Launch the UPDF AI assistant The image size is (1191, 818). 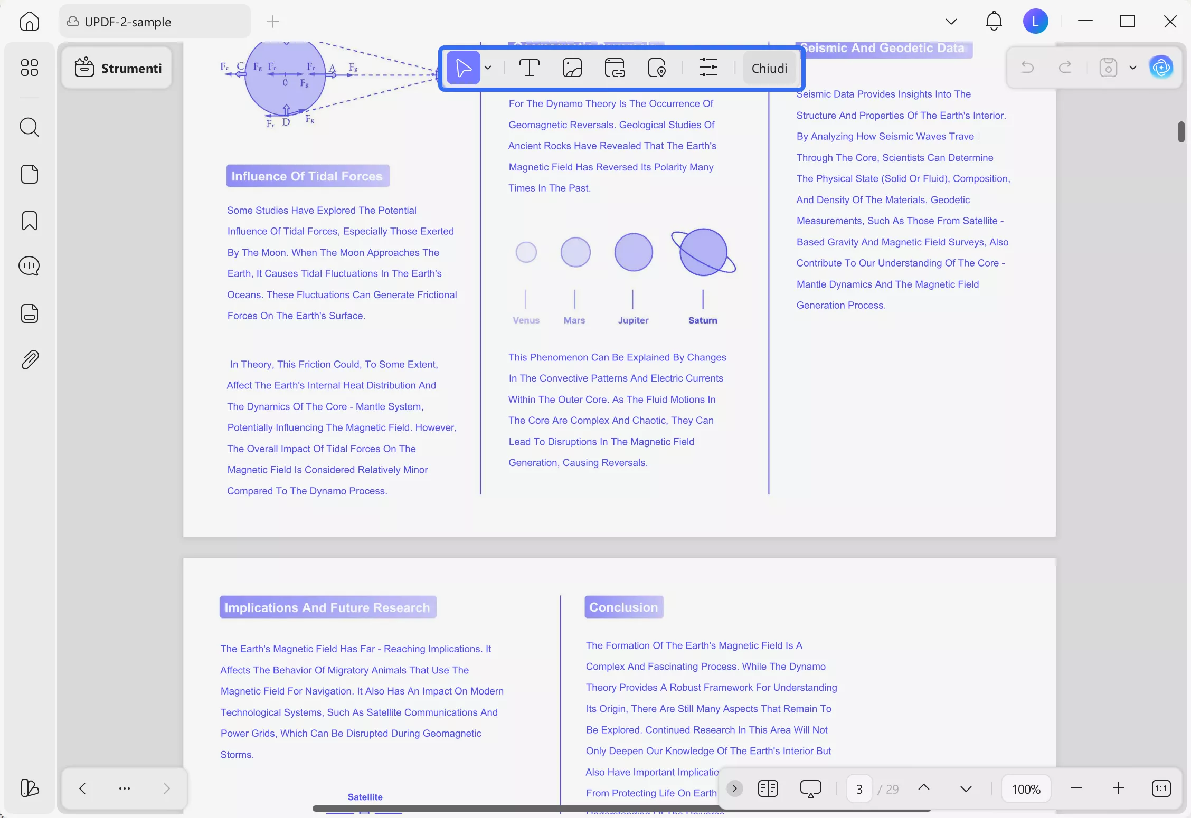click(x=1161, y=67)
